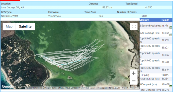Click the Result column header
The image size is (176, 92).
click(x=165, y=20)
